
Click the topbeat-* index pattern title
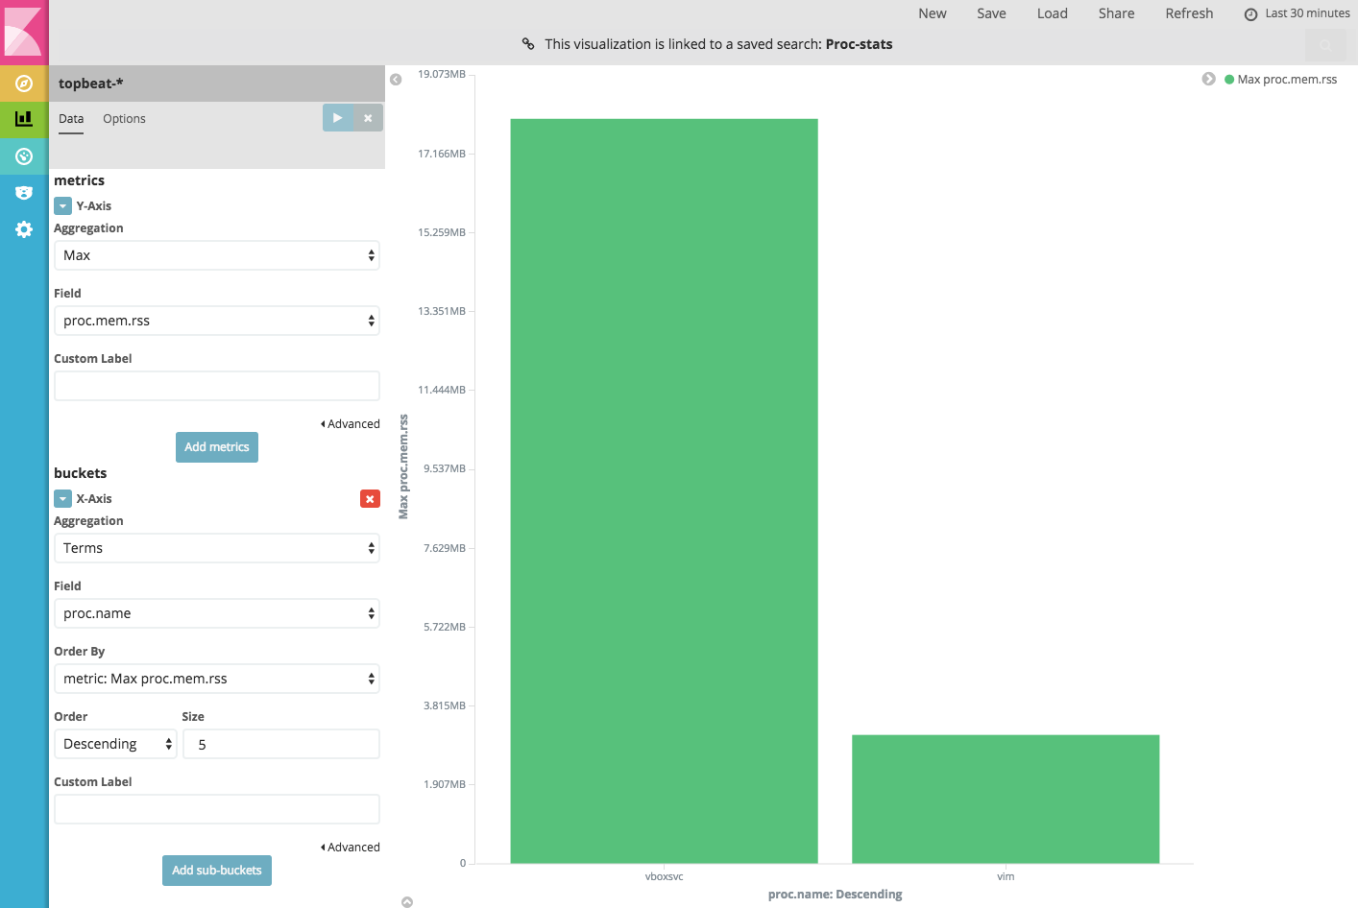click(x=91, y=84)
